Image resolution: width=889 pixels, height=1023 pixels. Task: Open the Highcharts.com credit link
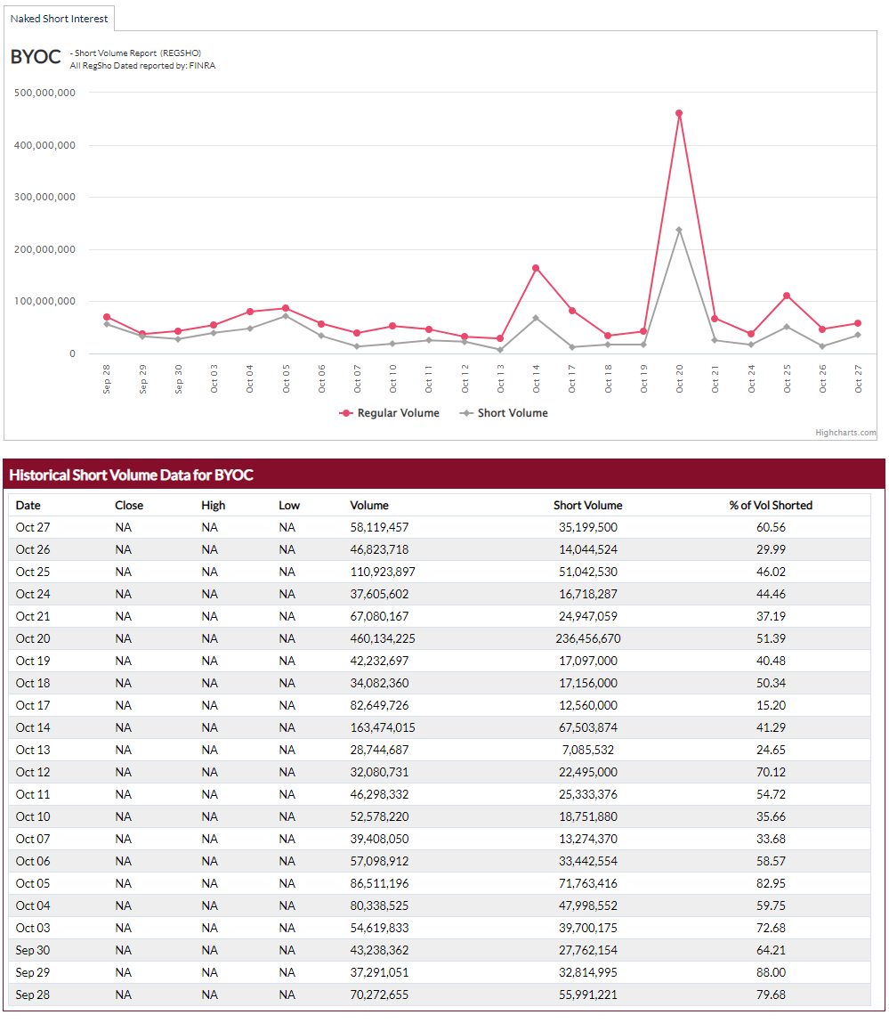point(845,433)
